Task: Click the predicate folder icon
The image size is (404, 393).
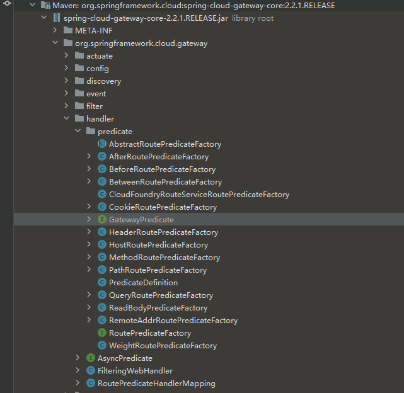Action: click(91, 131)
